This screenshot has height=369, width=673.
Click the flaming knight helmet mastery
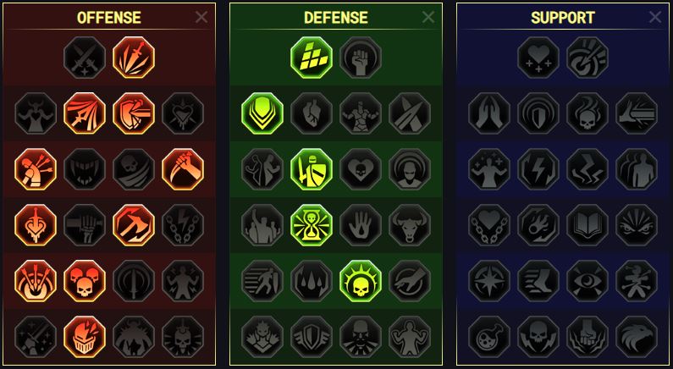coord(85,337)
